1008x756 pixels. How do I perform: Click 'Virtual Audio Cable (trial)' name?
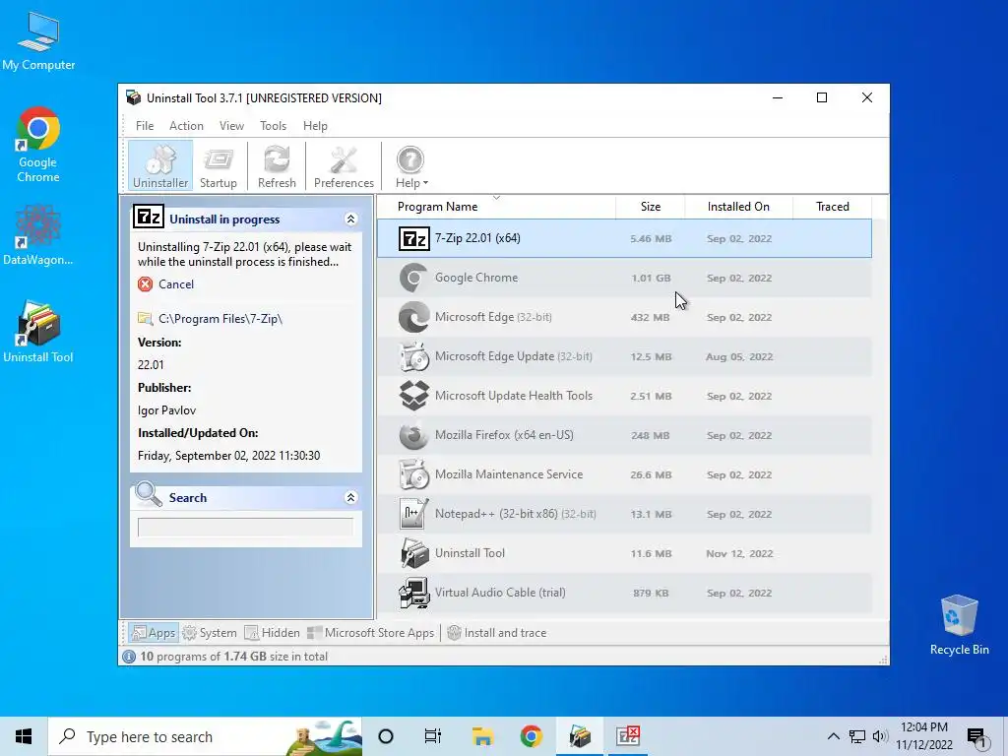click(x=500, y=592)
